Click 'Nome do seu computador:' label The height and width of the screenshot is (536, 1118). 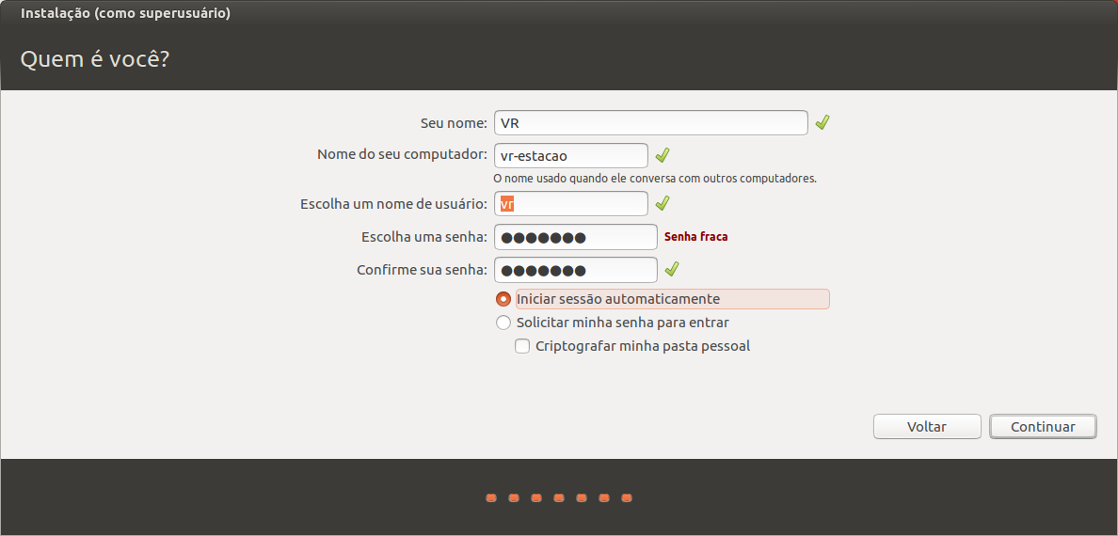[x=402, y=155]
